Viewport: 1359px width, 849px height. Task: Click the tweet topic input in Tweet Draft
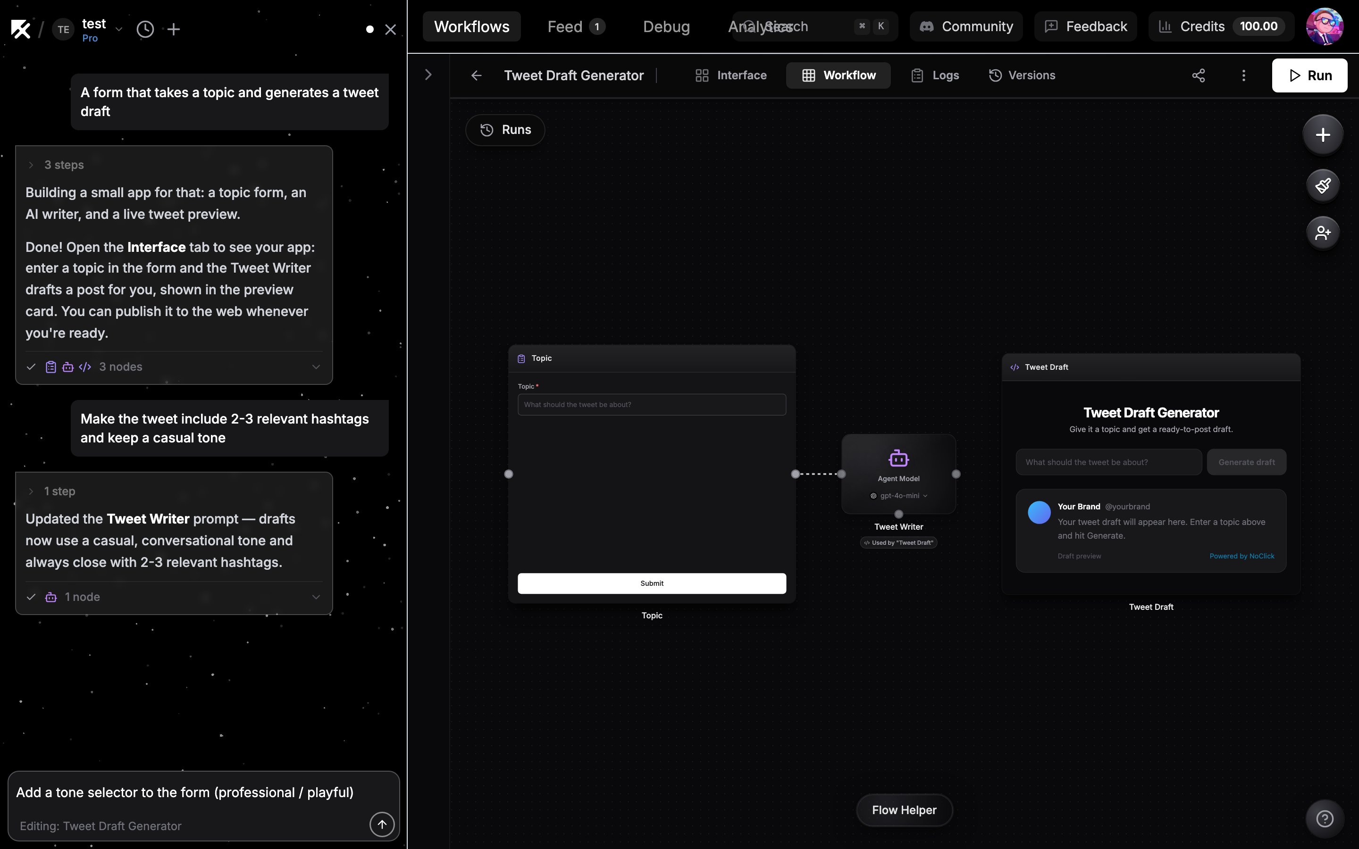[1108, 462]
